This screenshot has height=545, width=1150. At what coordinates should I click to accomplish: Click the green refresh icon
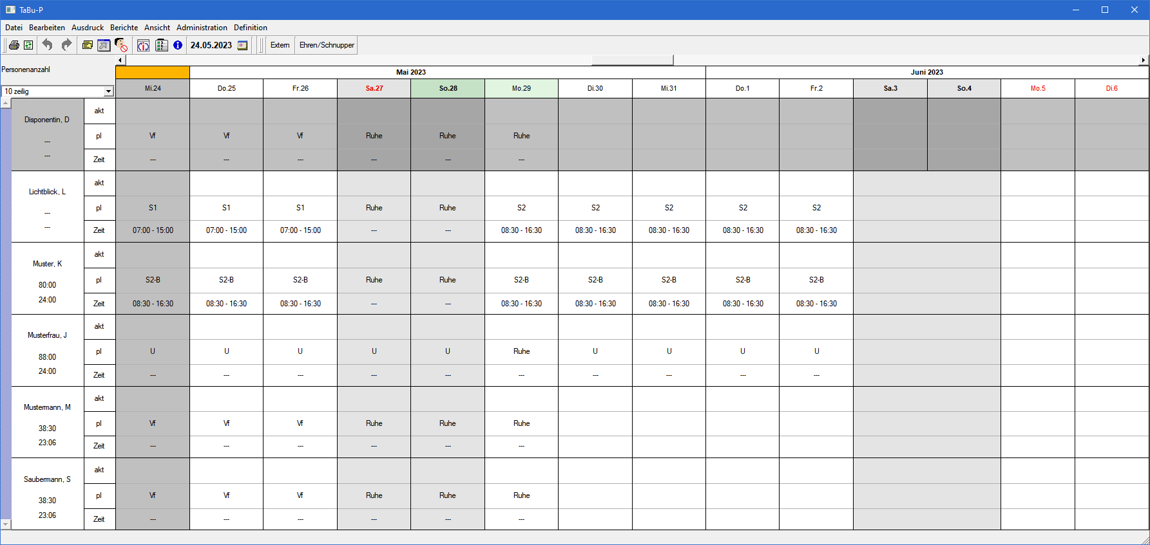tap(28, 45)
